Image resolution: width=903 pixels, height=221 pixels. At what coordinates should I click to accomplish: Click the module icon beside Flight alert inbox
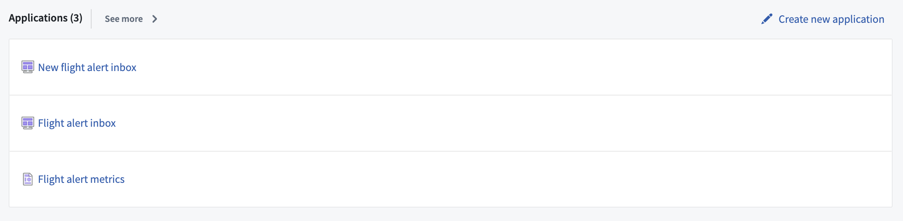click(28, 123)
